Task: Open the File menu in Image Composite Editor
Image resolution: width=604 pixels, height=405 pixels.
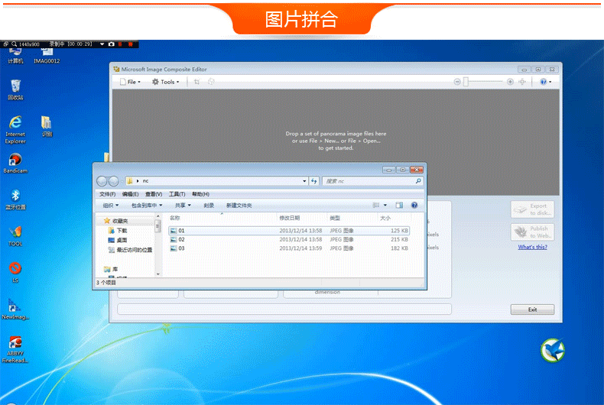Action: pos(130,82)
